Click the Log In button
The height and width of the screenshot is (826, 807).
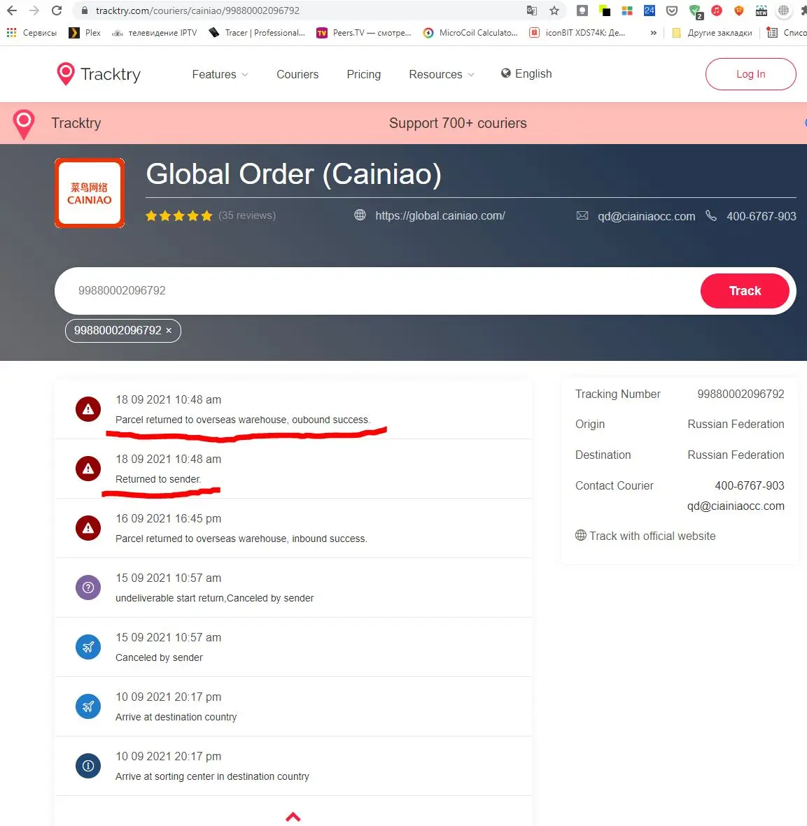(x=750, y=74)
